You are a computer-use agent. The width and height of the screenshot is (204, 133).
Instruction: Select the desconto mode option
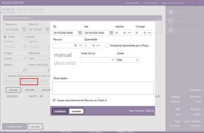tap(65, 63)
